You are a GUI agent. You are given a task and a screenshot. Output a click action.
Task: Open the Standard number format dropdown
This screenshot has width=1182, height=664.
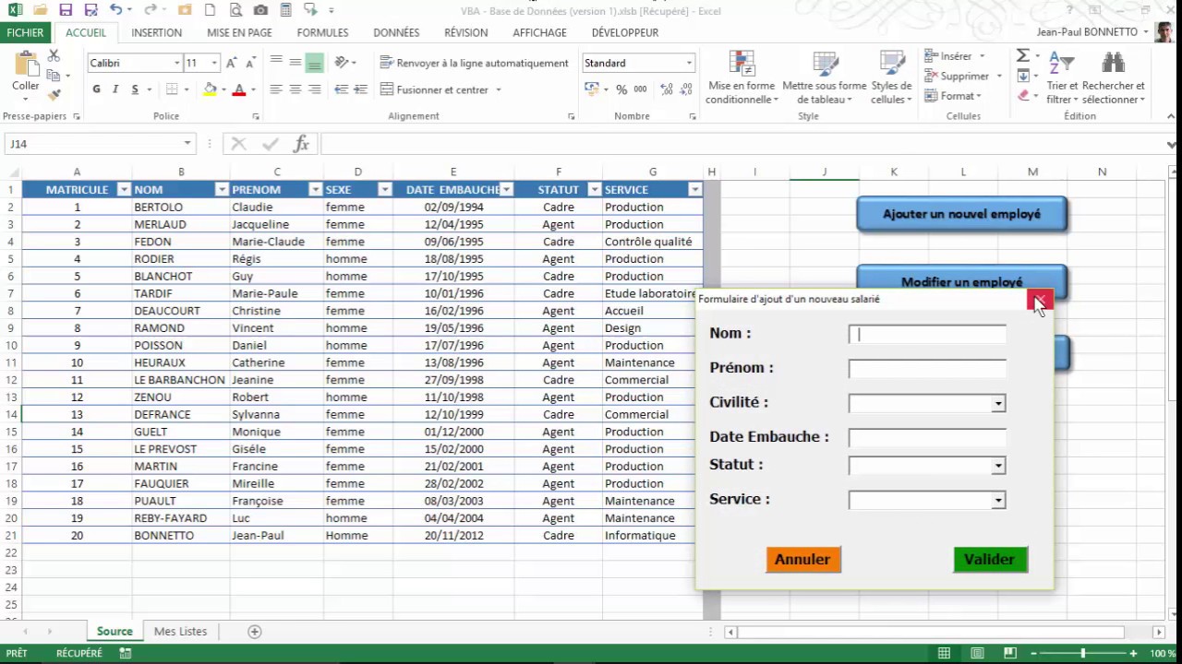pos(689,64)
